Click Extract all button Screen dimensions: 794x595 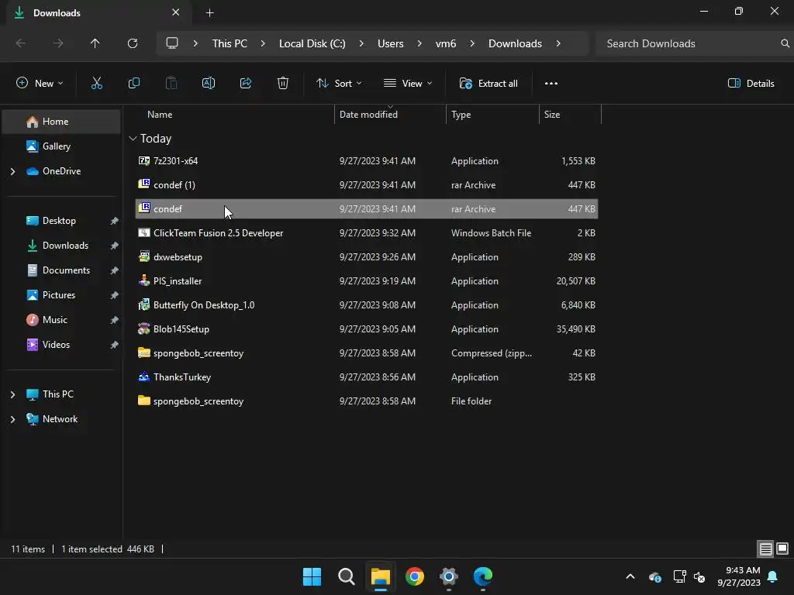[x=488, y=83]
